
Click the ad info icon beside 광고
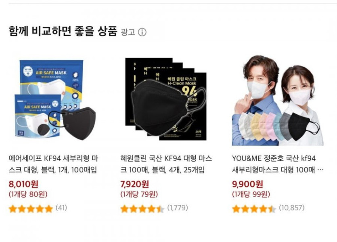pyautogui.click(x=142, y=32)
